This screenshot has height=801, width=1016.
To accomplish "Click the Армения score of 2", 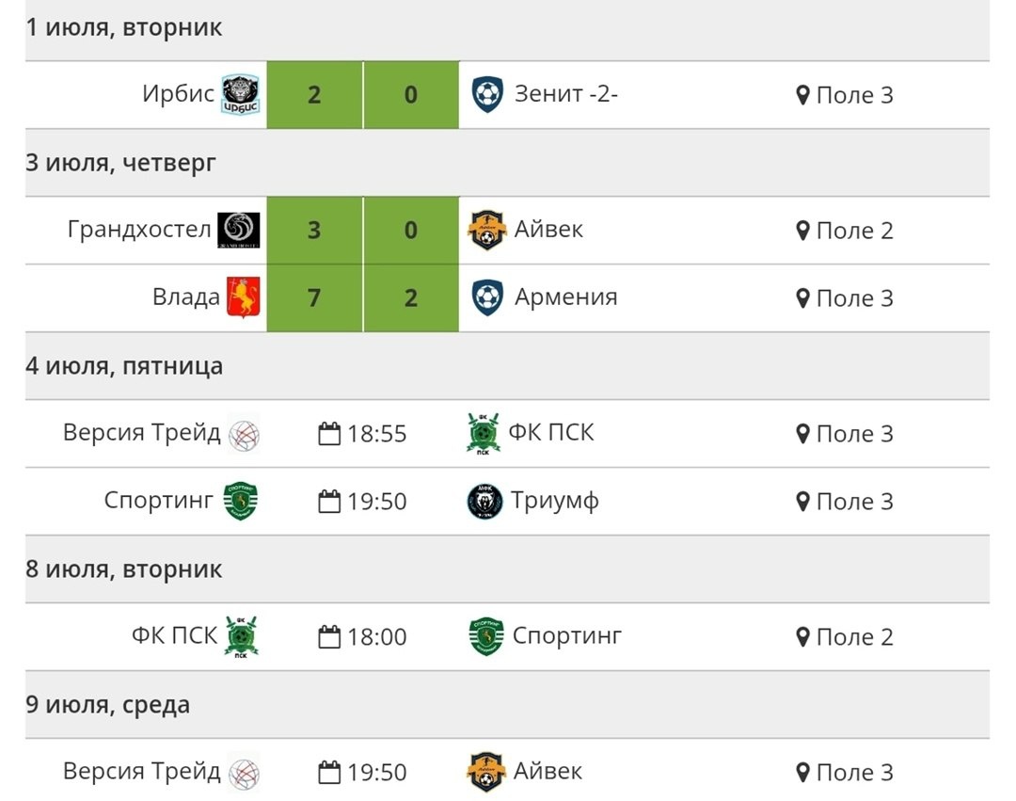I will click(x=411, y=298).
